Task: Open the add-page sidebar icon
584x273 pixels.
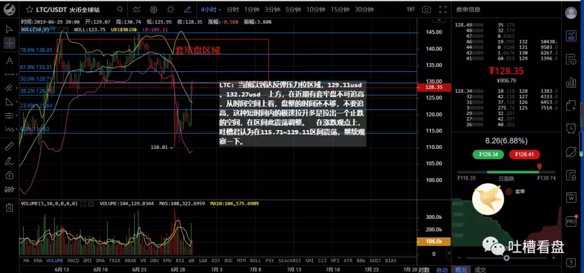Action: point(571,106)
